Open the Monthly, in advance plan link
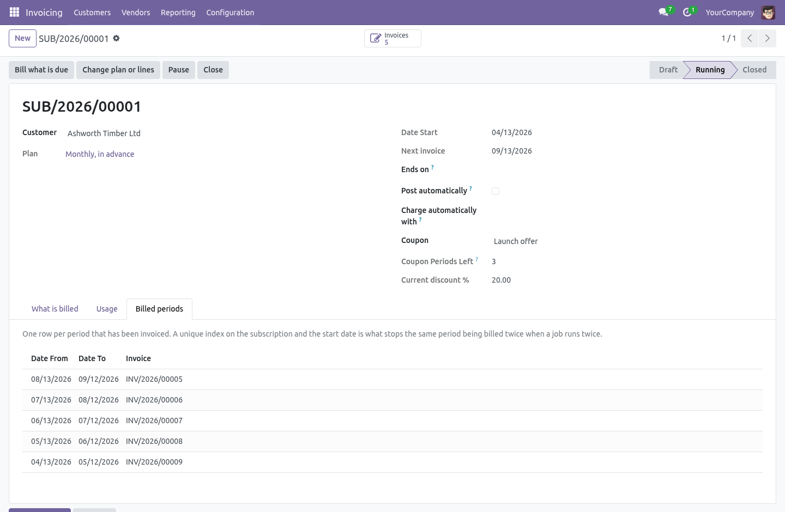The image size is (785, 512). tap(100, 154)
